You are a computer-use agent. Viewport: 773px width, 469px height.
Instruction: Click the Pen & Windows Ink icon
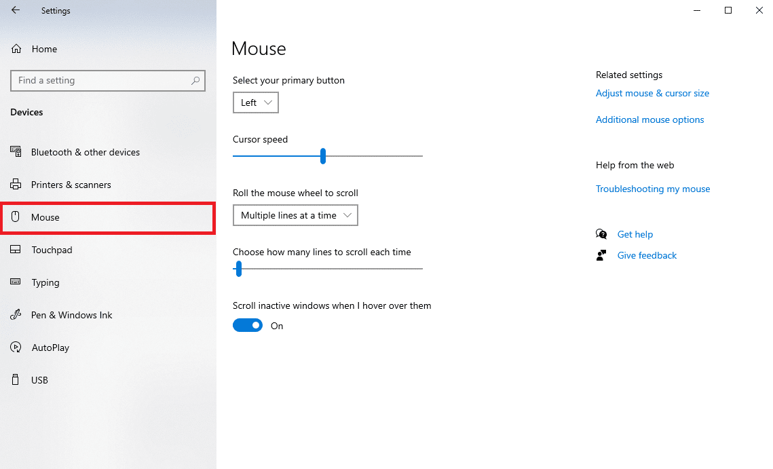[16, 314]
